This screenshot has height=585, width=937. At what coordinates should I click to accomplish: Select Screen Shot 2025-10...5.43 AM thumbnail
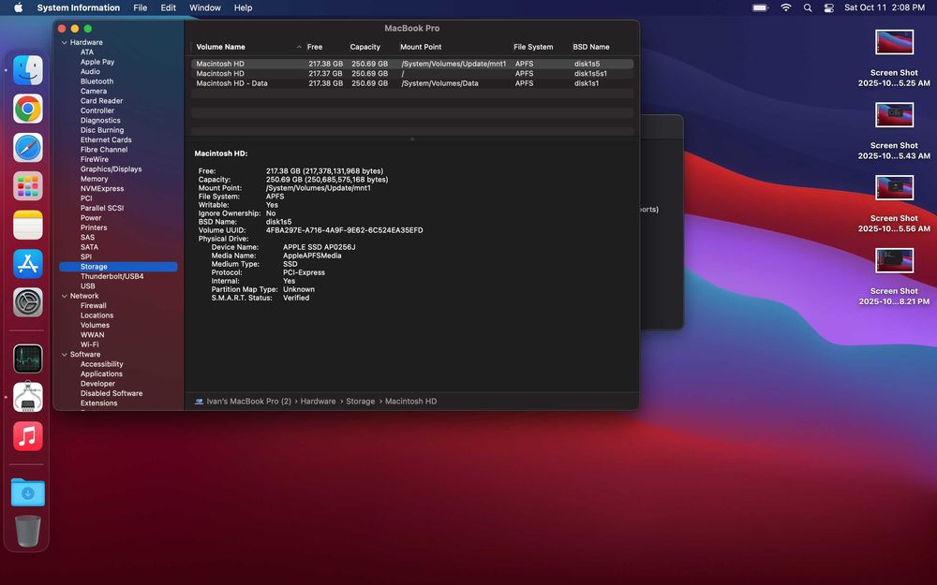895,115
